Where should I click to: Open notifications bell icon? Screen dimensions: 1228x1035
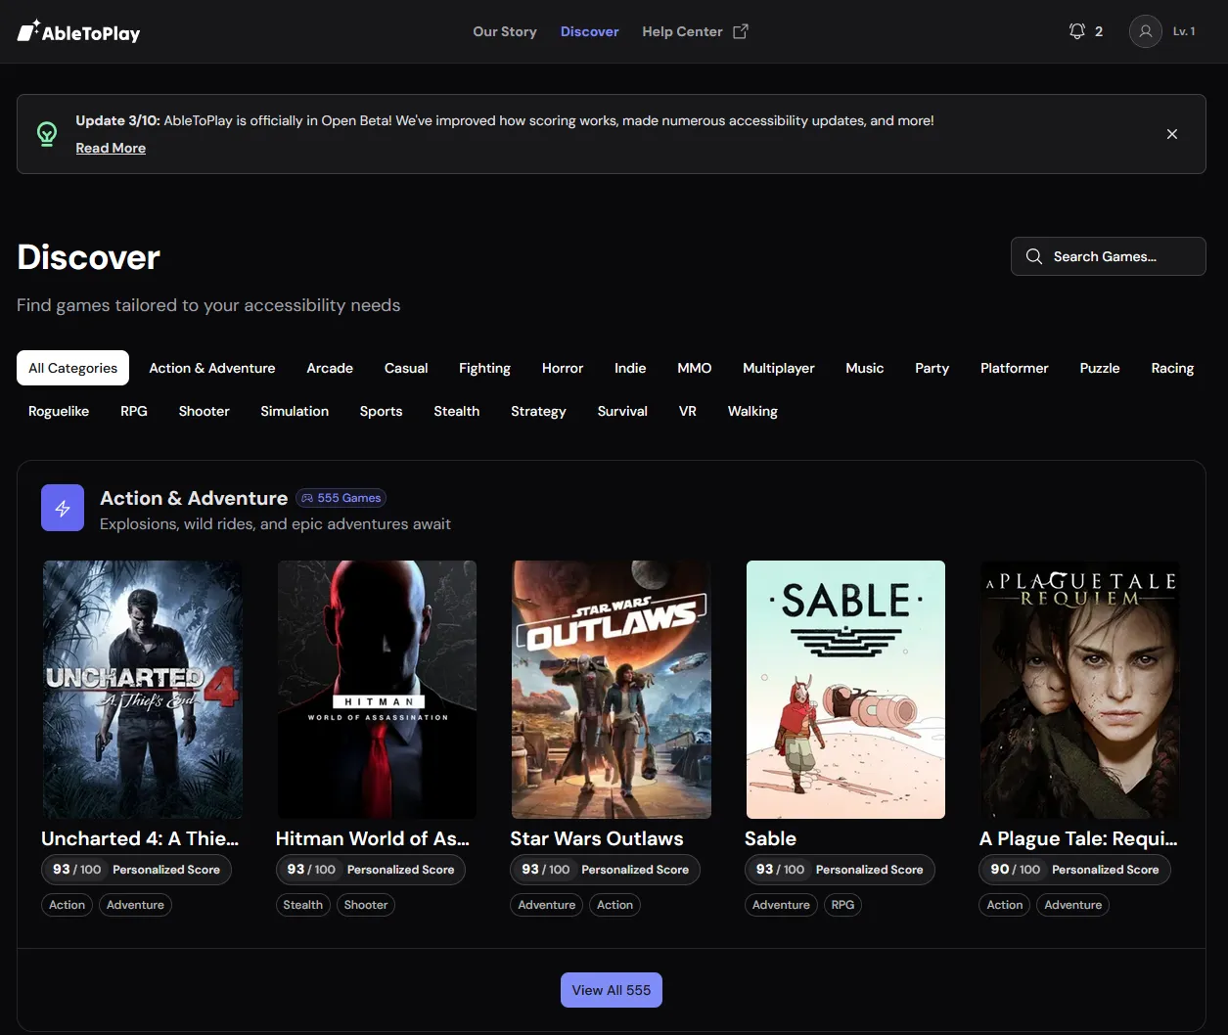(1077, 31)
